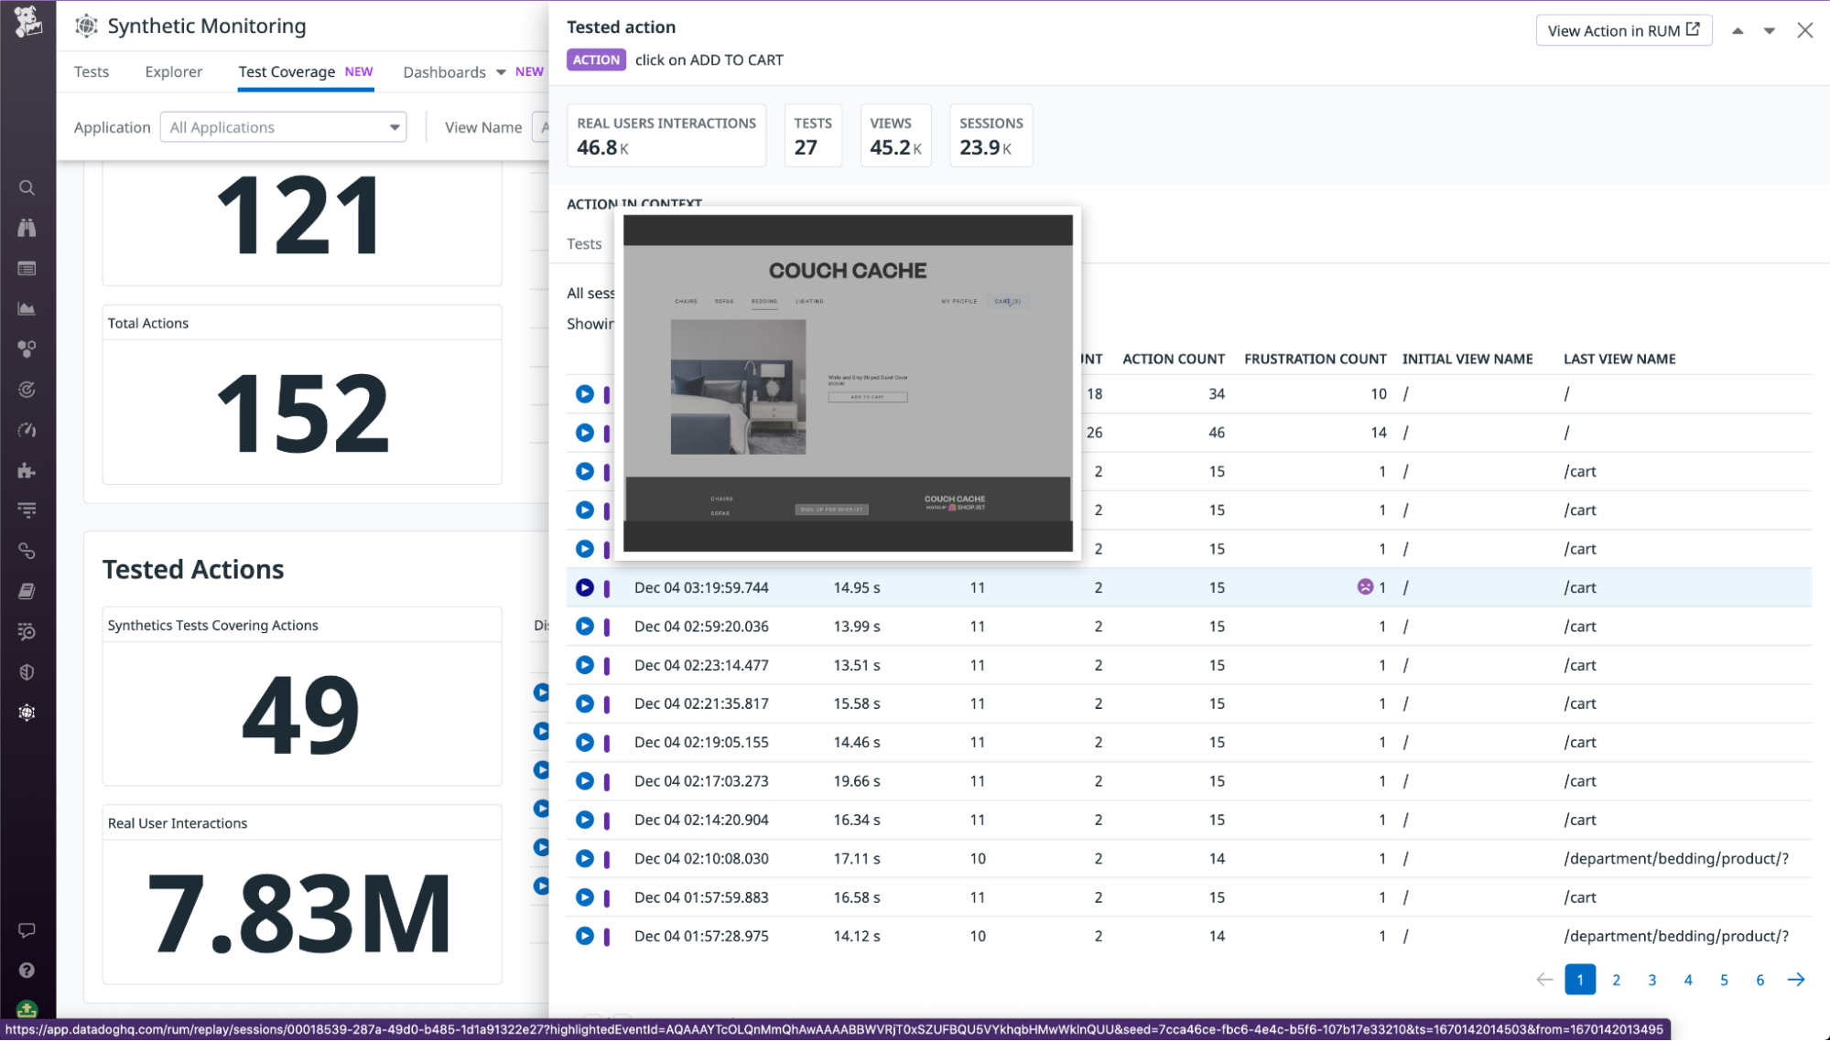This screenshot has height=1041, width=1830.
Task: Switch to the Explorer tab
Action: (x=173, y=71)
